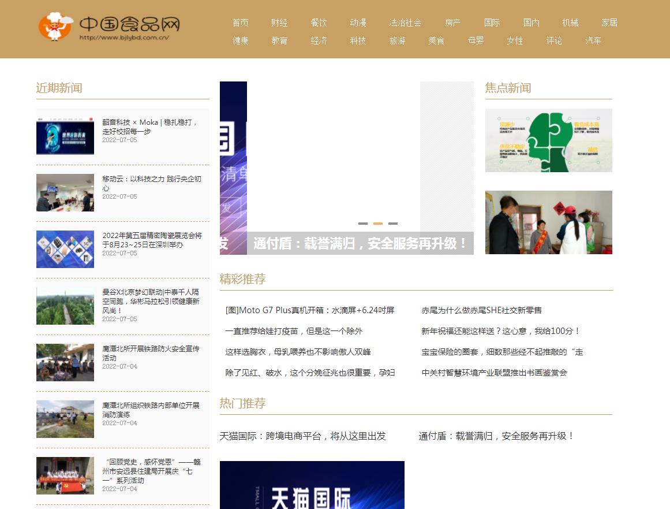Open the 女性 nav item
670x509 pixels.
pos(515,40)
